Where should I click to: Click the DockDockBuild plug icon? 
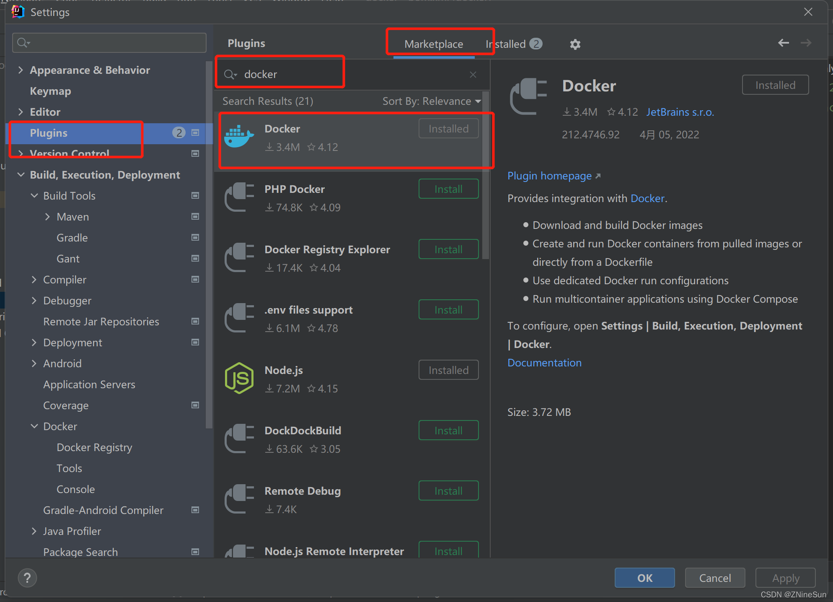pos(239,439)
